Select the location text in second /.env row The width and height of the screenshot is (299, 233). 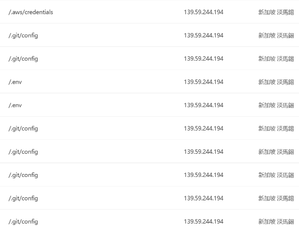point(276,105)
